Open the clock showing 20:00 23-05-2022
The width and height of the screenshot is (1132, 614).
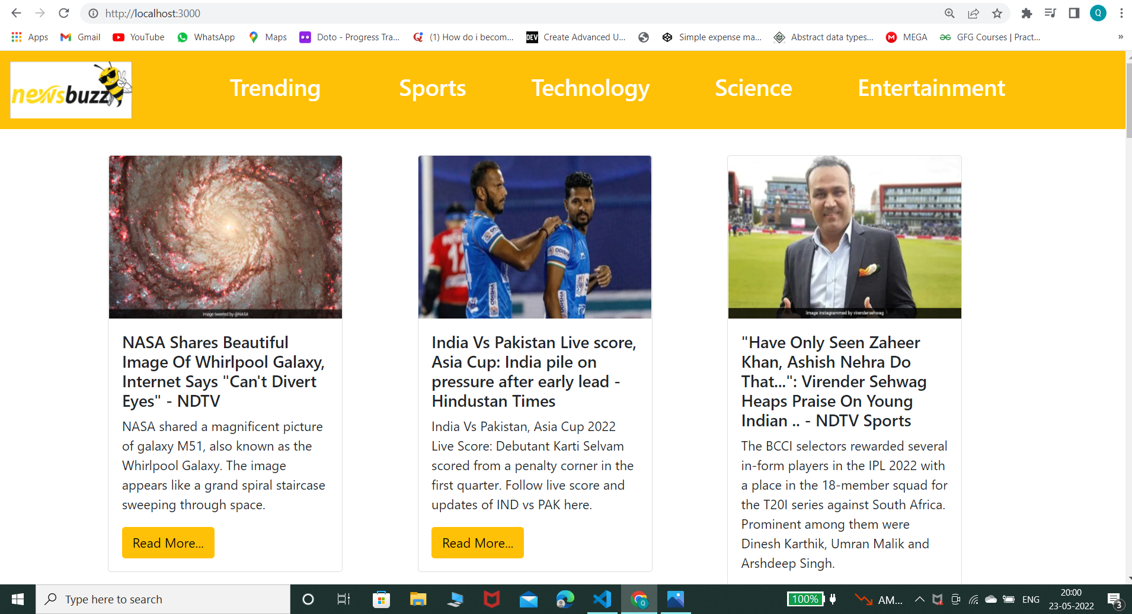pos(1071,599)
